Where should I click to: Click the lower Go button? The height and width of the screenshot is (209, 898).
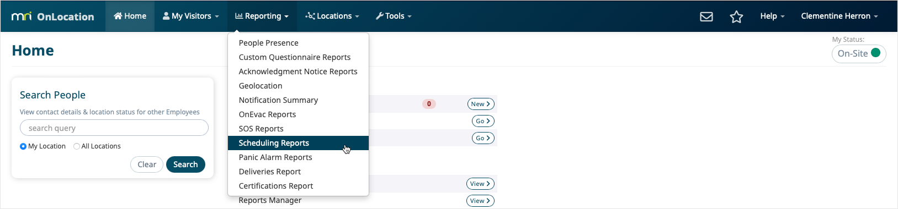click(483, 138)
